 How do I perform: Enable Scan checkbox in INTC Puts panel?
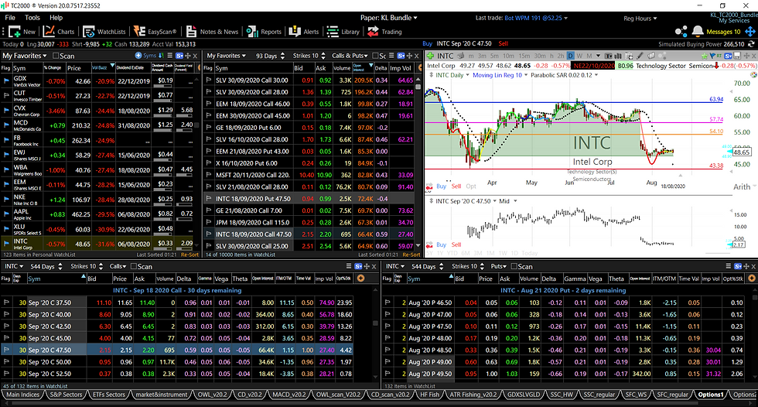(x=514, y=266)
